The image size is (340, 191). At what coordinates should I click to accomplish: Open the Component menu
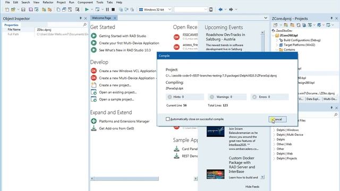(85, 2)
